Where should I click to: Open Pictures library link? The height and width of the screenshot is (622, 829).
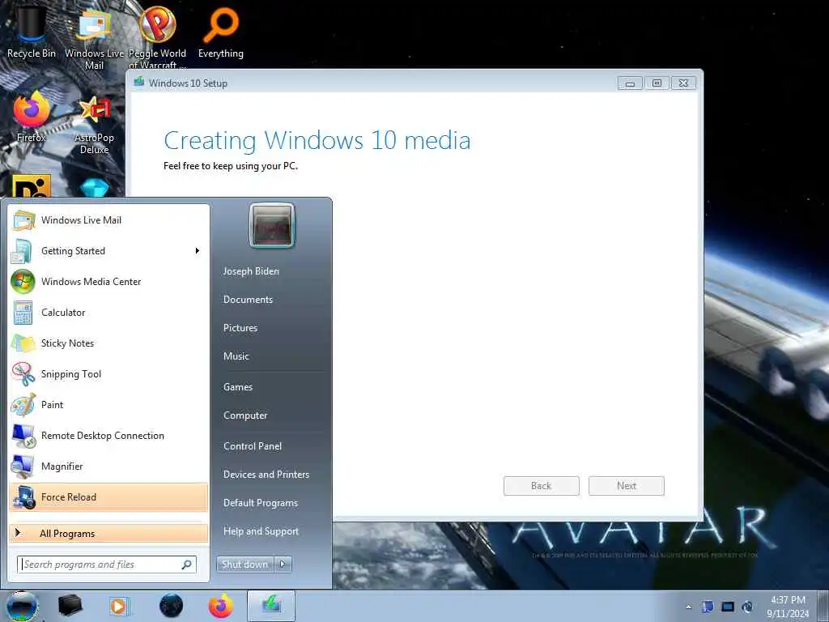240,328
